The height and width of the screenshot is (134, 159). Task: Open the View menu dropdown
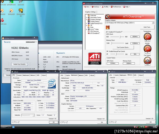(87, 7)
